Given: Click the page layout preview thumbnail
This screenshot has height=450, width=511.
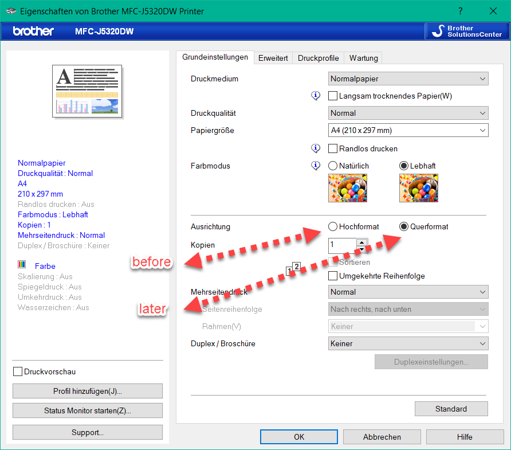Looking at the screenshot, I should (x=87, y=91).
